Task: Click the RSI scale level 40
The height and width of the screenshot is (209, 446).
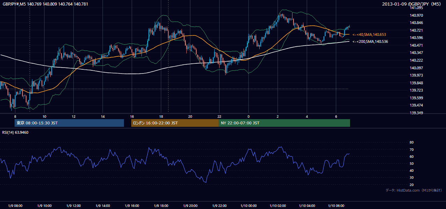Action: click(411, 170)
